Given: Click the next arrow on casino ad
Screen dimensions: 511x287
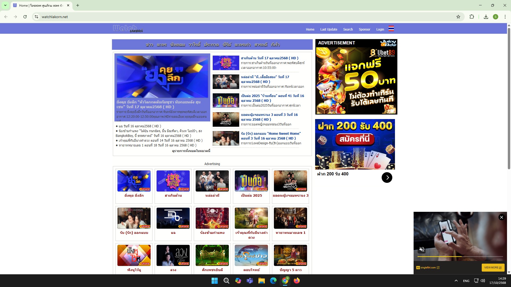Looking at the screenshot, I should [x=387, y=178].
